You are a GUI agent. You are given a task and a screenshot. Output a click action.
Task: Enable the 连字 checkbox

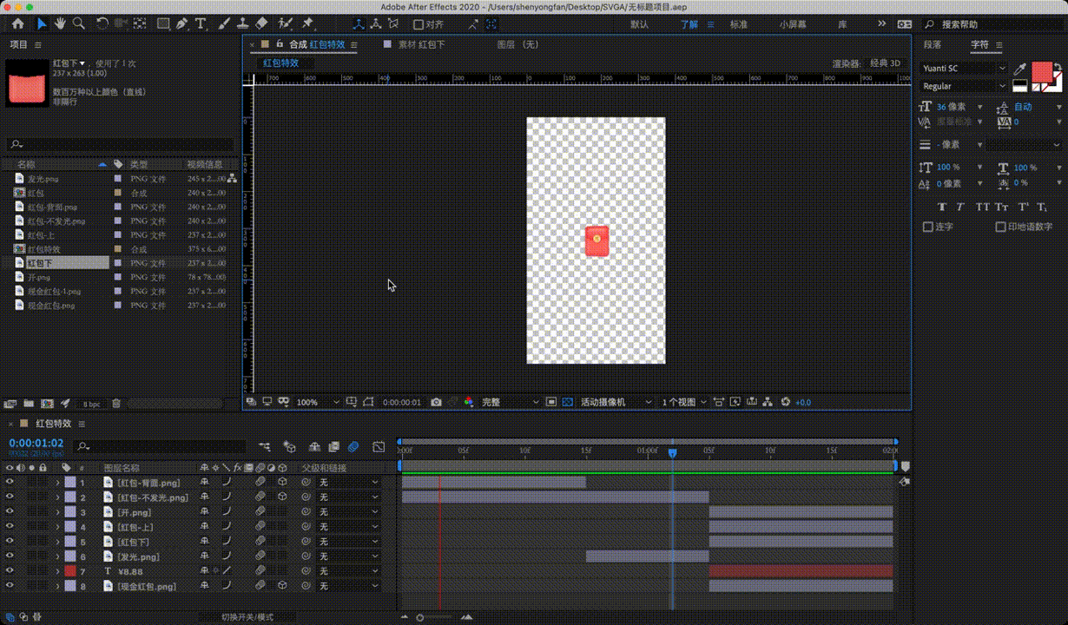(x=928, y=227)
